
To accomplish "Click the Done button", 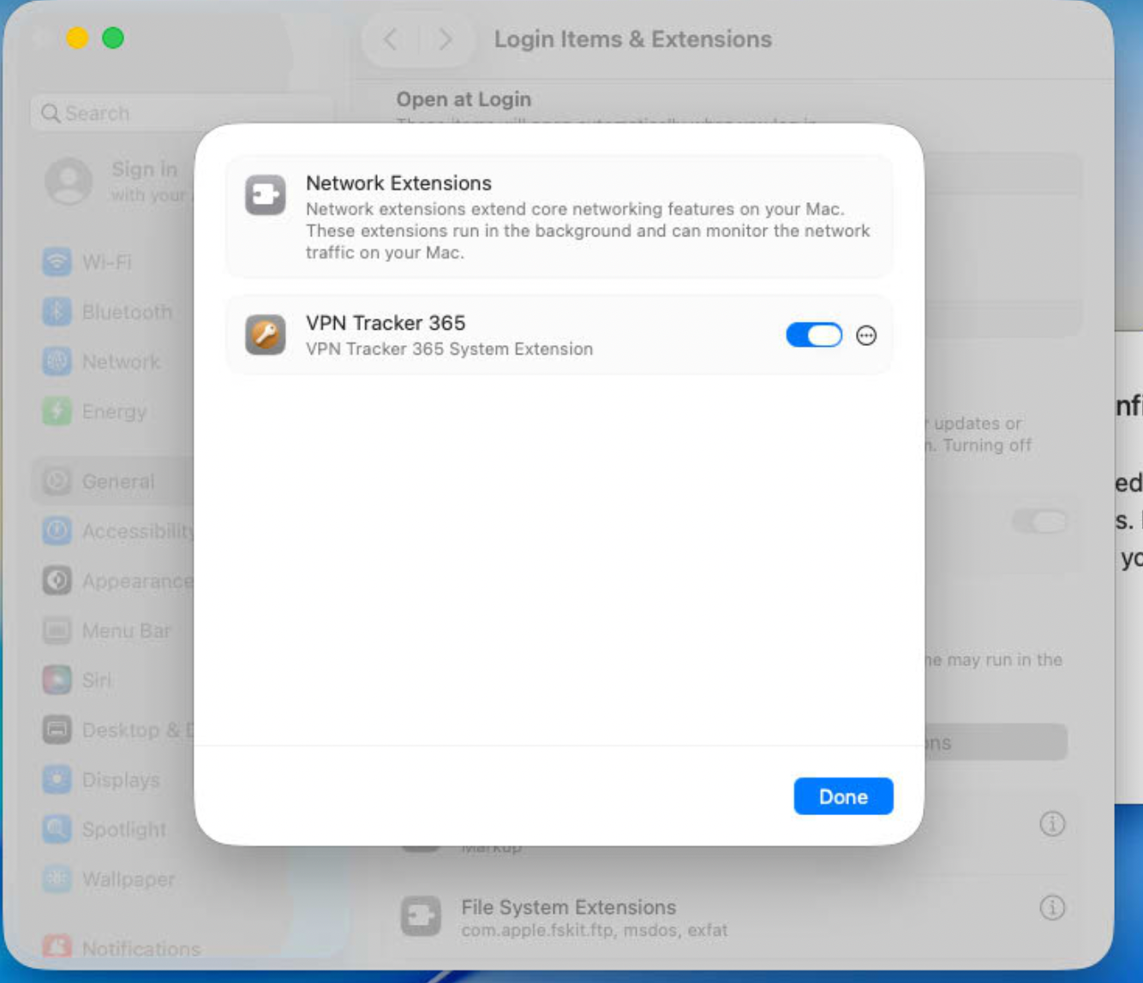I will (843, 796).
